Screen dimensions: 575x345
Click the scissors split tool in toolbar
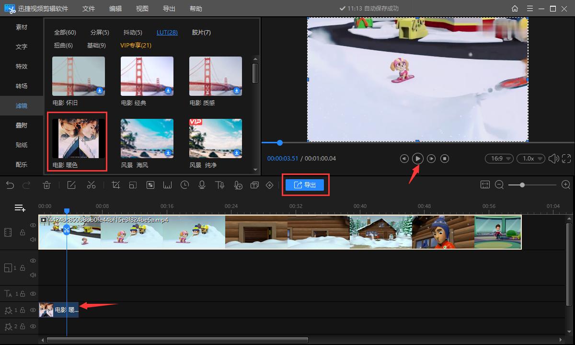[x=92, y=185]
